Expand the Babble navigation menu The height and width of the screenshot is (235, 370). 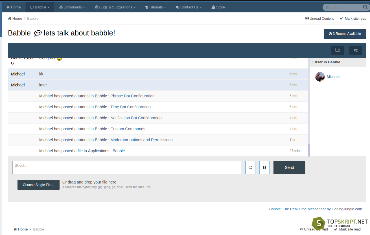(x=40, y=7)
